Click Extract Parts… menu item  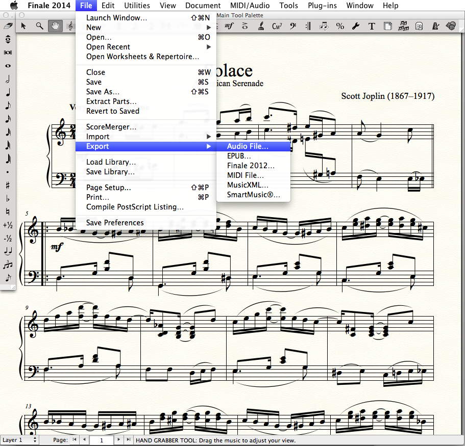coord(146,101)
